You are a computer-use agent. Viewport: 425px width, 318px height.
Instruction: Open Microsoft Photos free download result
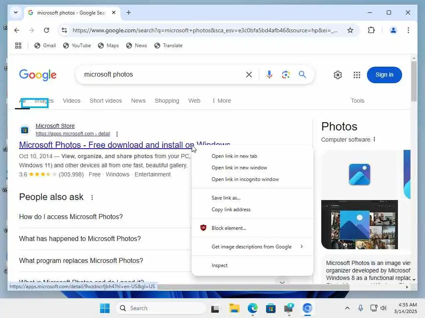(106, 145)
